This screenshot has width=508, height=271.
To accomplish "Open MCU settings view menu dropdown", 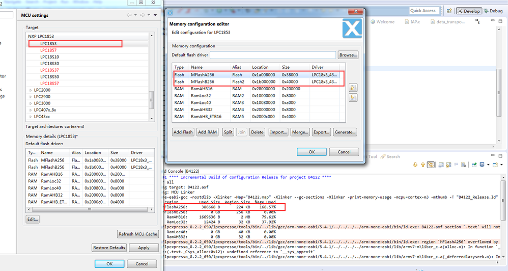I will [155, 15].
